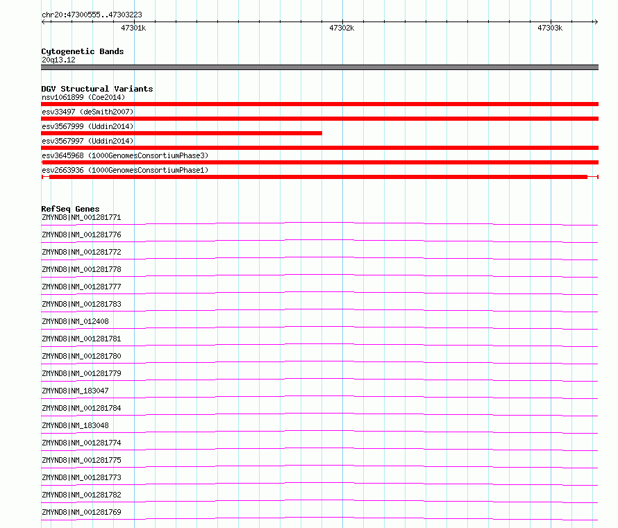This screenshot has height=528, width=618.
Task: Click ZMYND8|NM_001281774 transcript label
Action: point(81,443)
